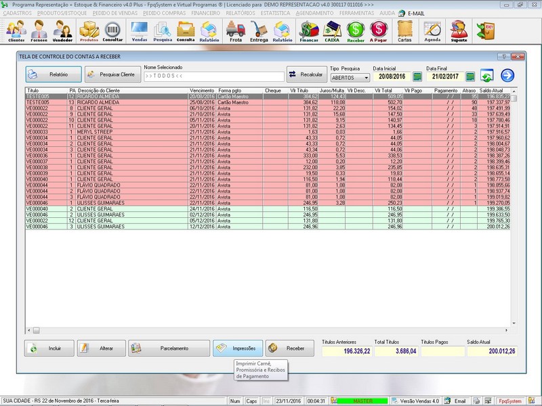Open the Relatório icon next to Entrega
The height and width of the screenshot is (406, 542).
tap(283, 30)
